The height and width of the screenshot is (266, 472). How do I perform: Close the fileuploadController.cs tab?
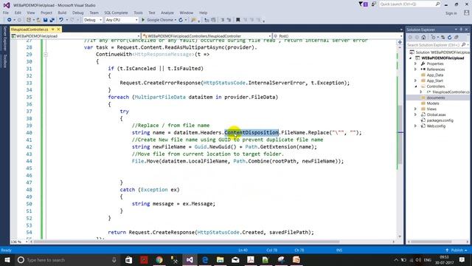pos(58,30)
